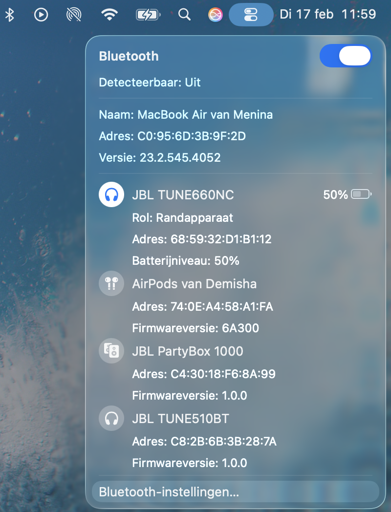The width and height of the screenshot is (391, 512).
Task: Click the headset icon next to JBL TUNE510BT
Action: (x=111, y=418)
